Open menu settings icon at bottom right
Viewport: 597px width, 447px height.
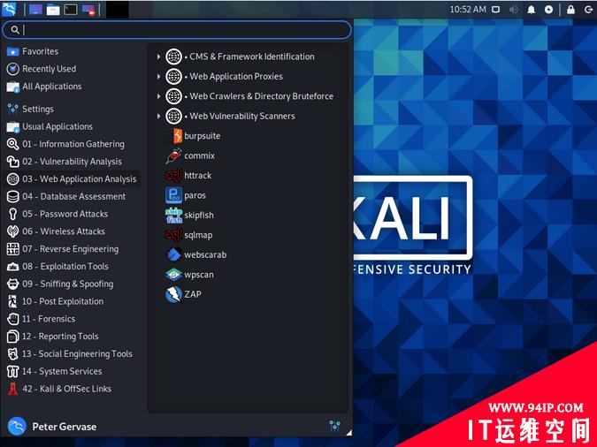tap(334, 426)
